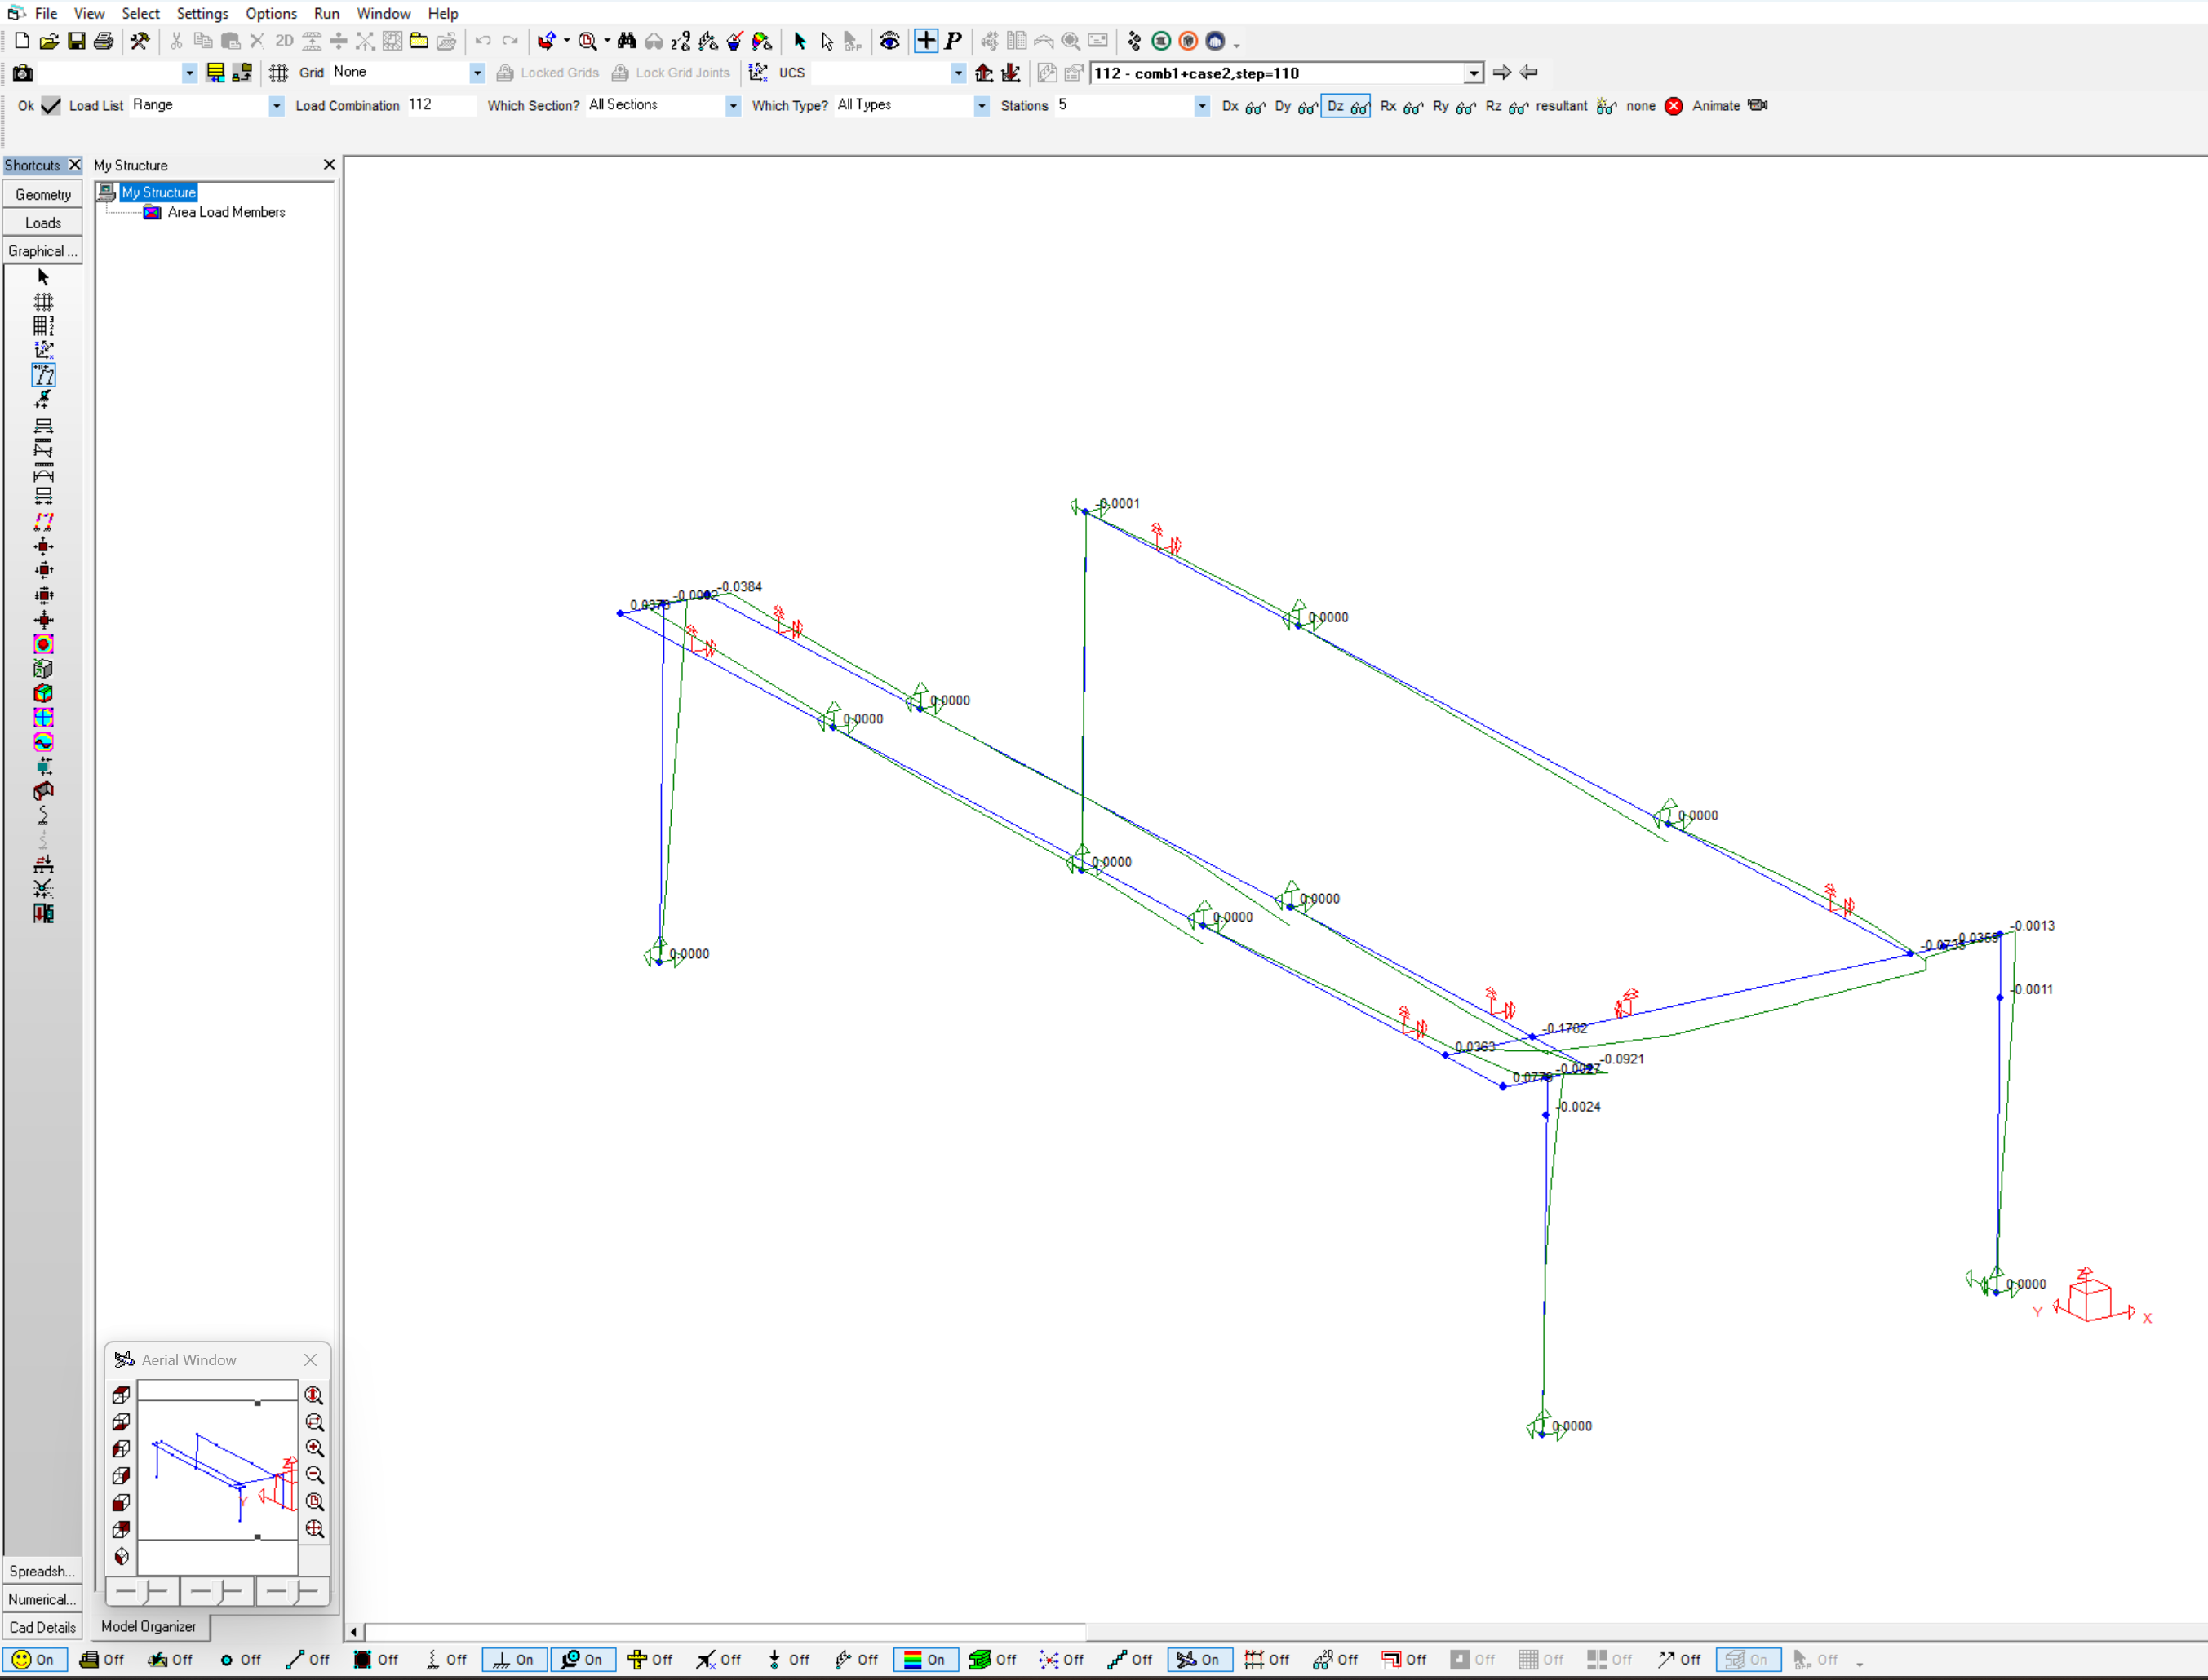Viewport: 2208px width, 1680px height.
Task: Click the selection arrow in Graphical shortcuts
Action: pos(43,277)
